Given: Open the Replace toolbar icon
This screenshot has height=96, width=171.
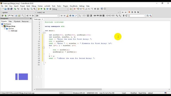Looking at the screenshot, I should pyautogui.click(x=34, y=9).
